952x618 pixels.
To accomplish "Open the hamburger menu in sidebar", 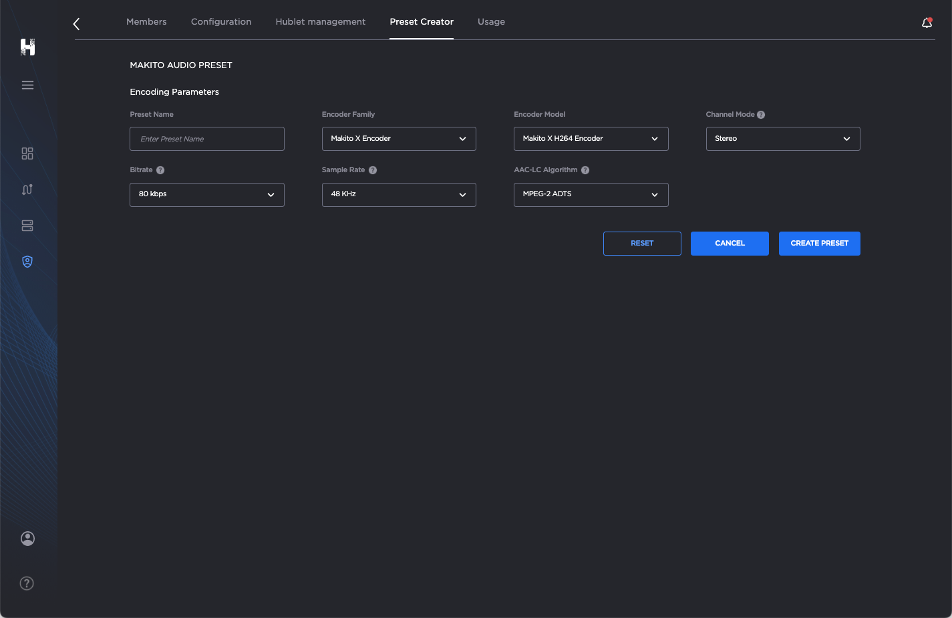I will [x=27, y=85].
